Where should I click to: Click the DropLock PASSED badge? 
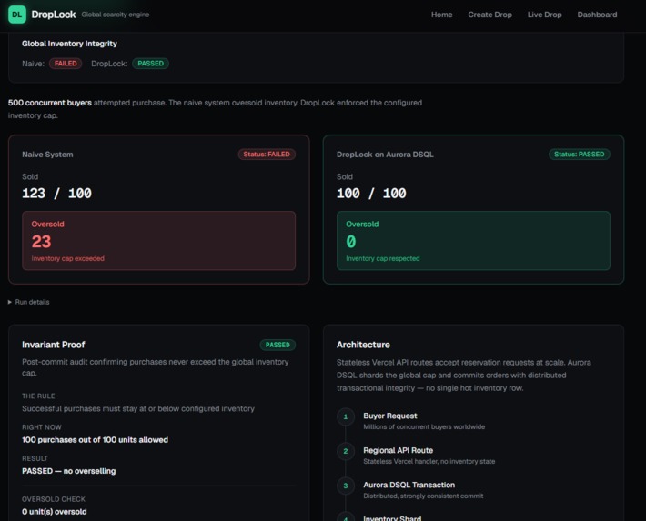(150, 64)
